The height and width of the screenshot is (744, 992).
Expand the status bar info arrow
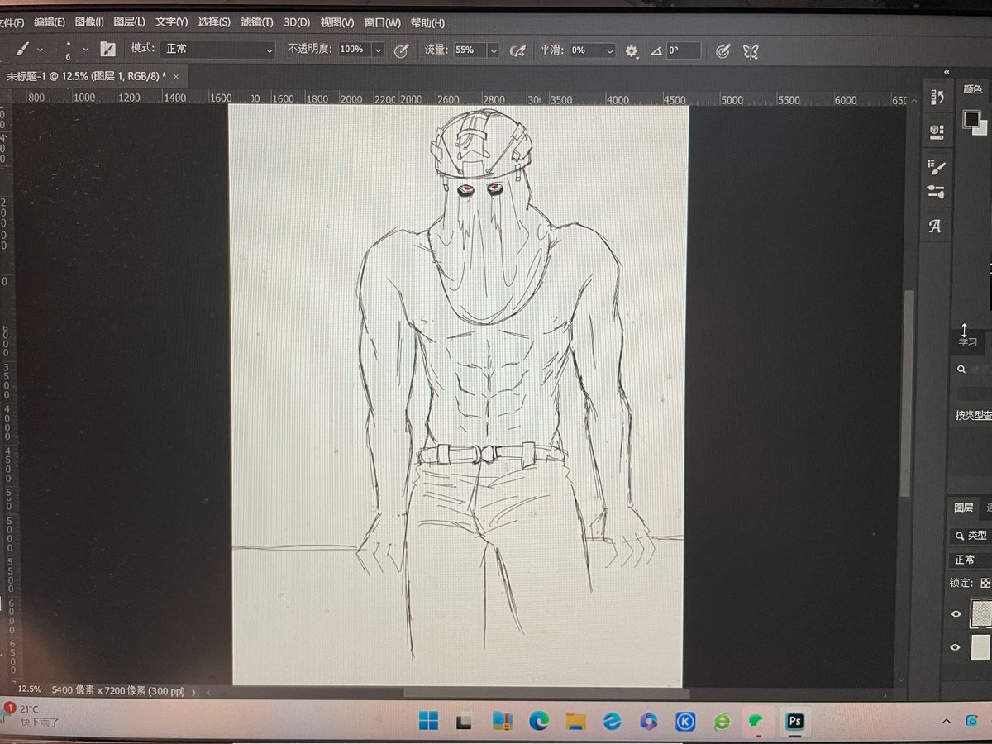coord(194,690)
